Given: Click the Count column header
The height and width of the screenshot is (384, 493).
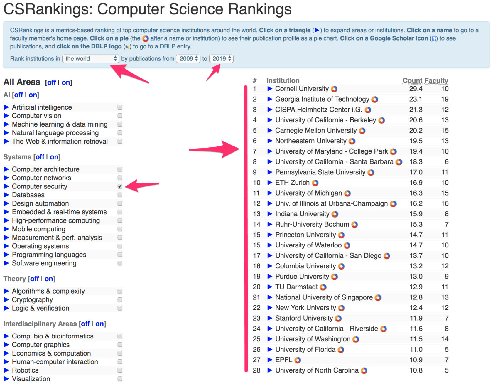Looking at the screenshot, I should coord(412,80).
